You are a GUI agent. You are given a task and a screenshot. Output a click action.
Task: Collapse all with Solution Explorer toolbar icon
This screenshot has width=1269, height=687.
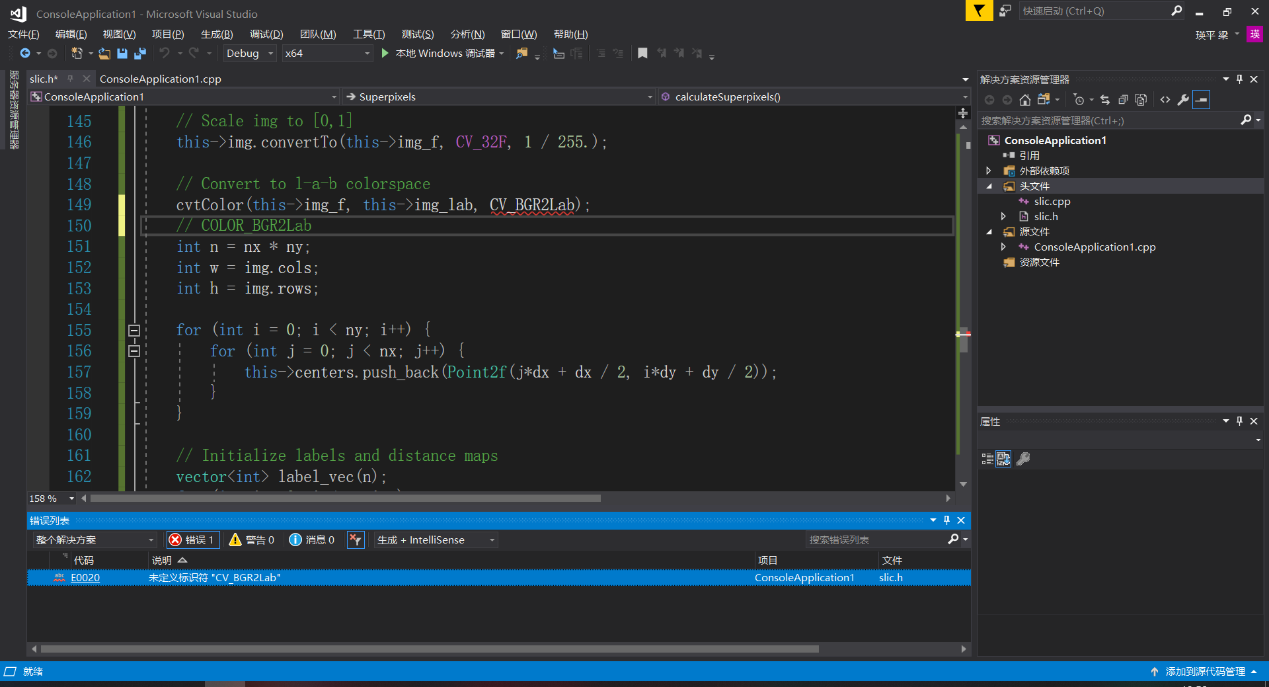(x=1123, y=100)
